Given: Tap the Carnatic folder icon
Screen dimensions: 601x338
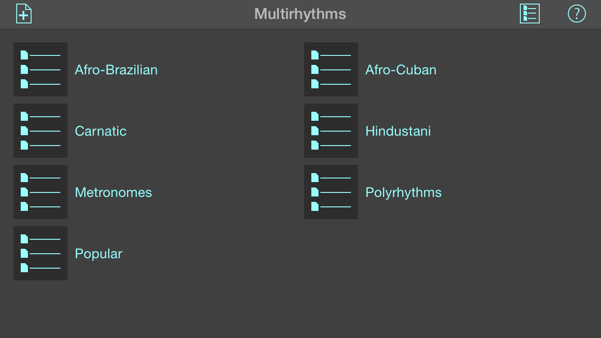Looking at the screenshot, I should click(x=41, y=131).
